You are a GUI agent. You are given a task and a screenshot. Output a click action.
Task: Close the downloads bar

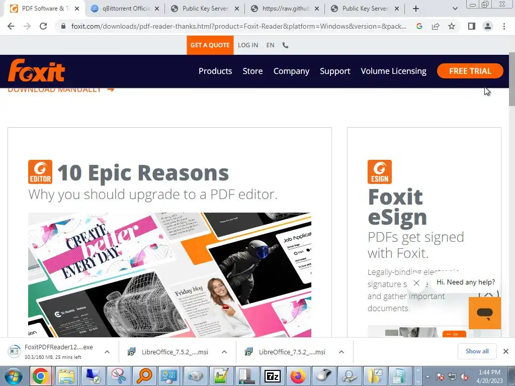(506, 351)
